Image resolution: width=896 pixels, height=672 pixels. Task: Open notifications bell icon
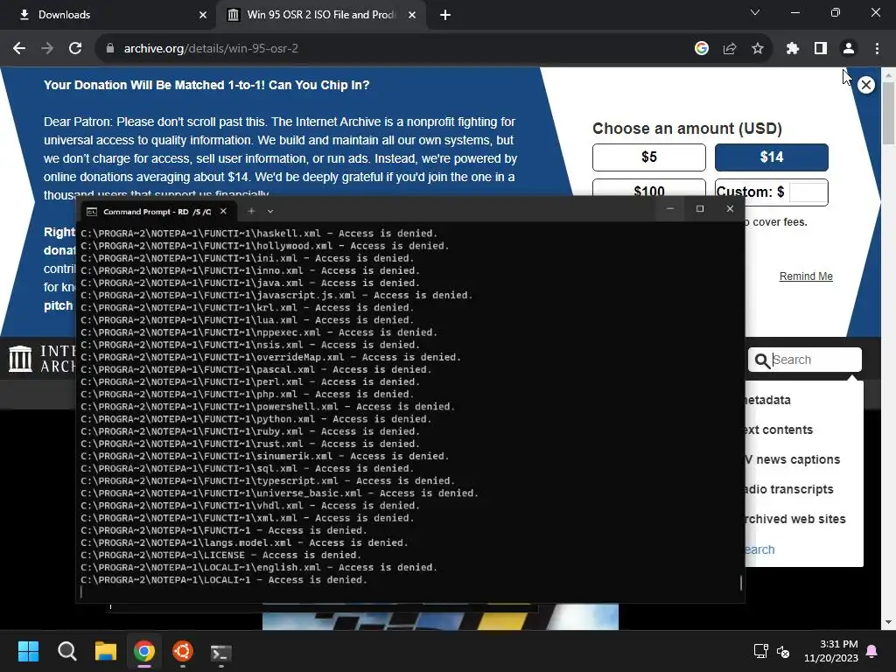tap(872, 651)
